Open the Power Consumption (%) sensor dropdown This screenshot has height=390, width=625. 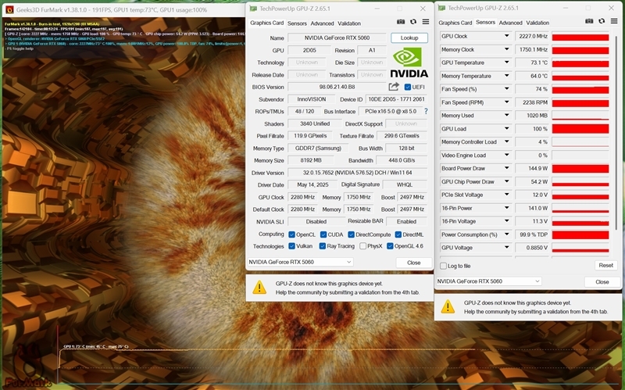click(x=506, y=234)
